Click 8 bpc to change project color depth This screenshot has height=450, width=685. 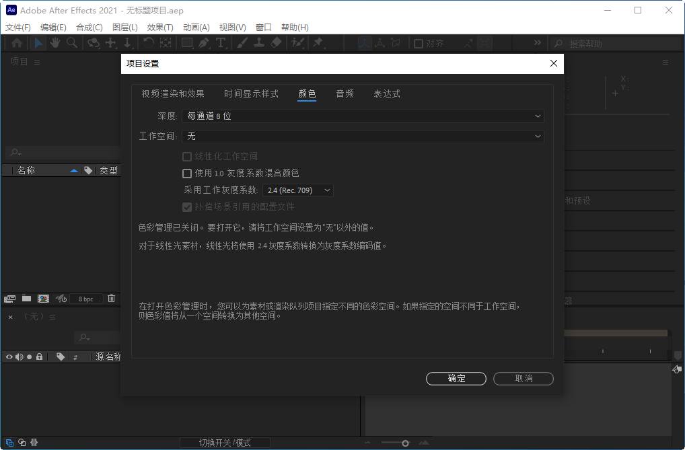click(85, 299)
